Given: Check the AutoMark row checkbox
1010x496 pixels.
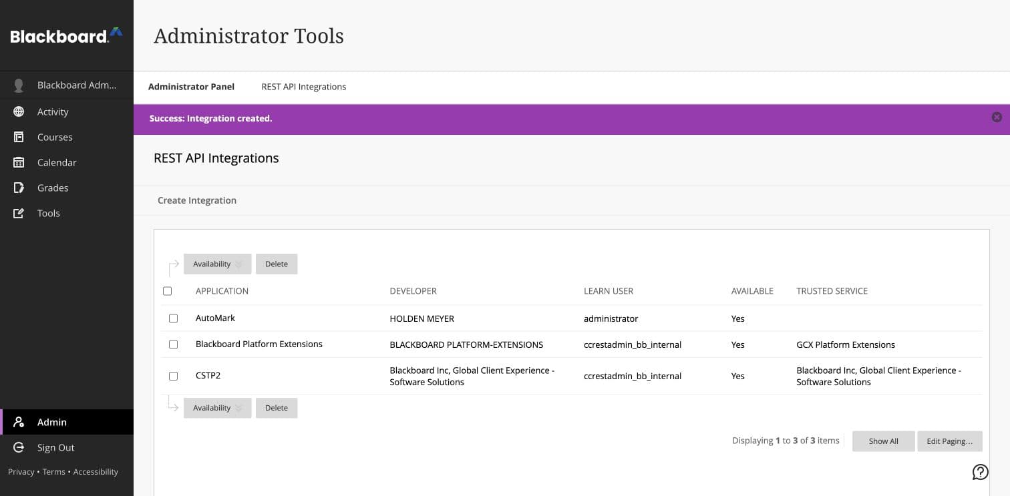Looking at the screenshot, I should (x=174, y=318).
